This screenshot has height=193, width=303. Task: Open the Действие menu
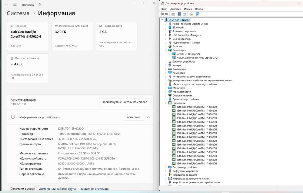(x=175, y=9)
